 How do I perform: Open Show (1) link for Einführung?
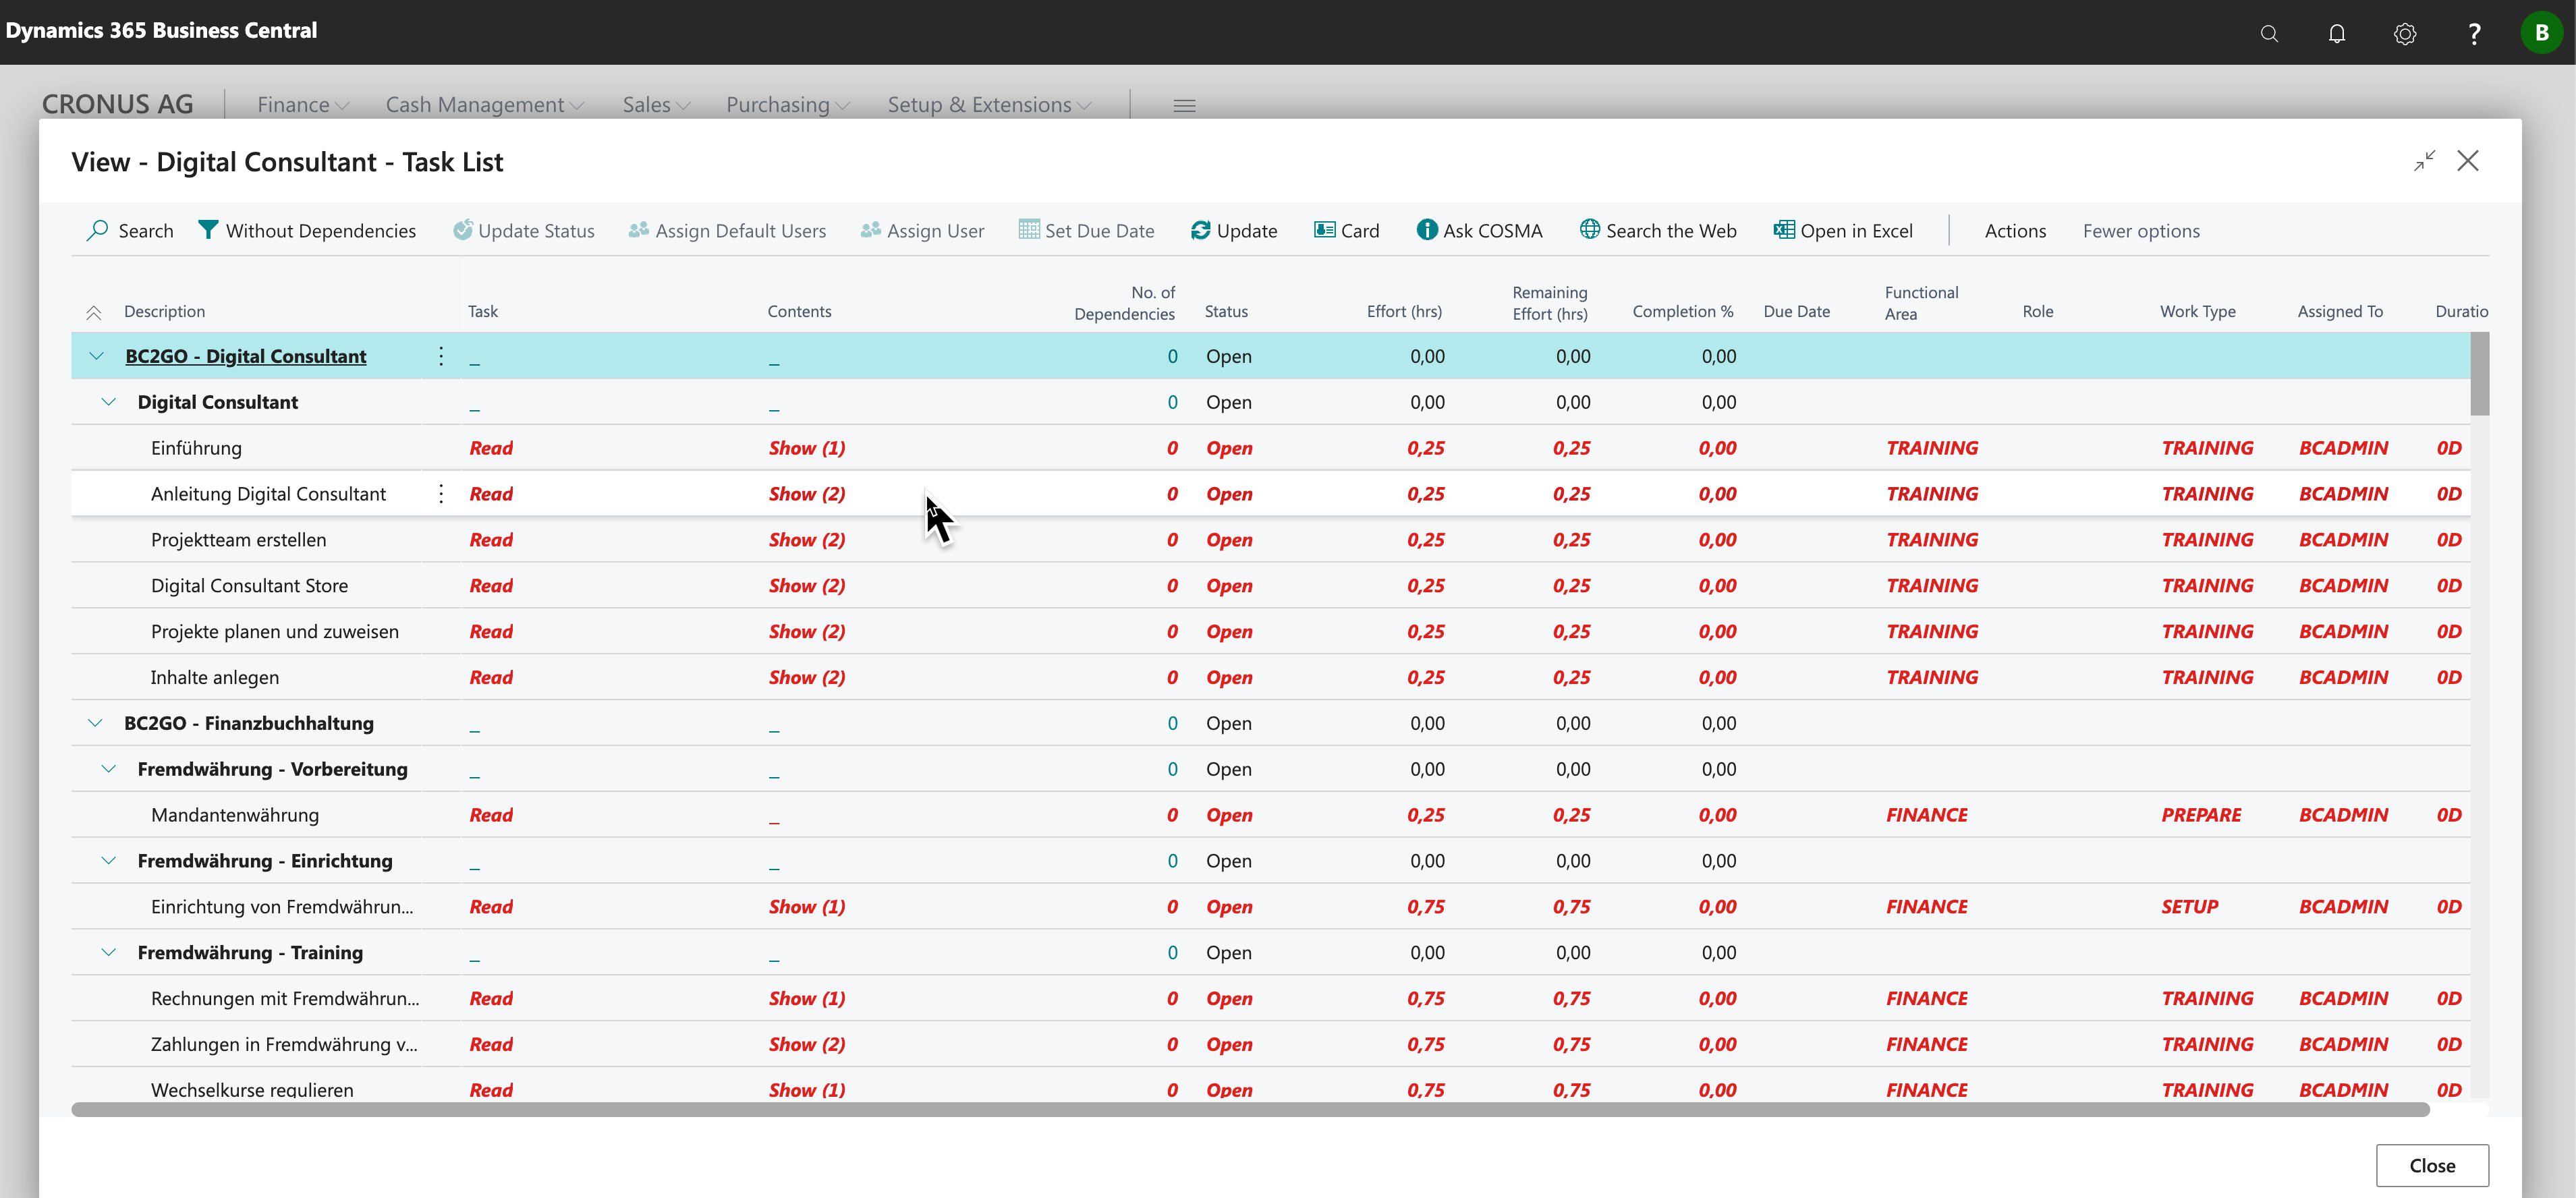pos(806,448)
